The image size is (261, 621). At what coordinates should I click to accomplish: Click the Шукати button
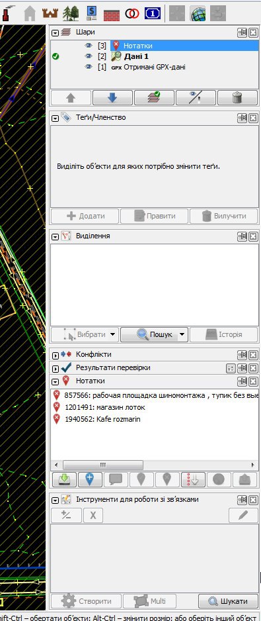pos(227,601)
